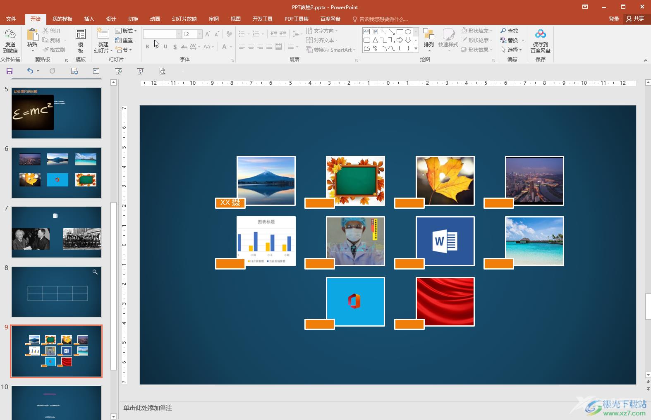Click the increase font size icon
This screenshot has height=420, width=651.
[x=208, y=34]
